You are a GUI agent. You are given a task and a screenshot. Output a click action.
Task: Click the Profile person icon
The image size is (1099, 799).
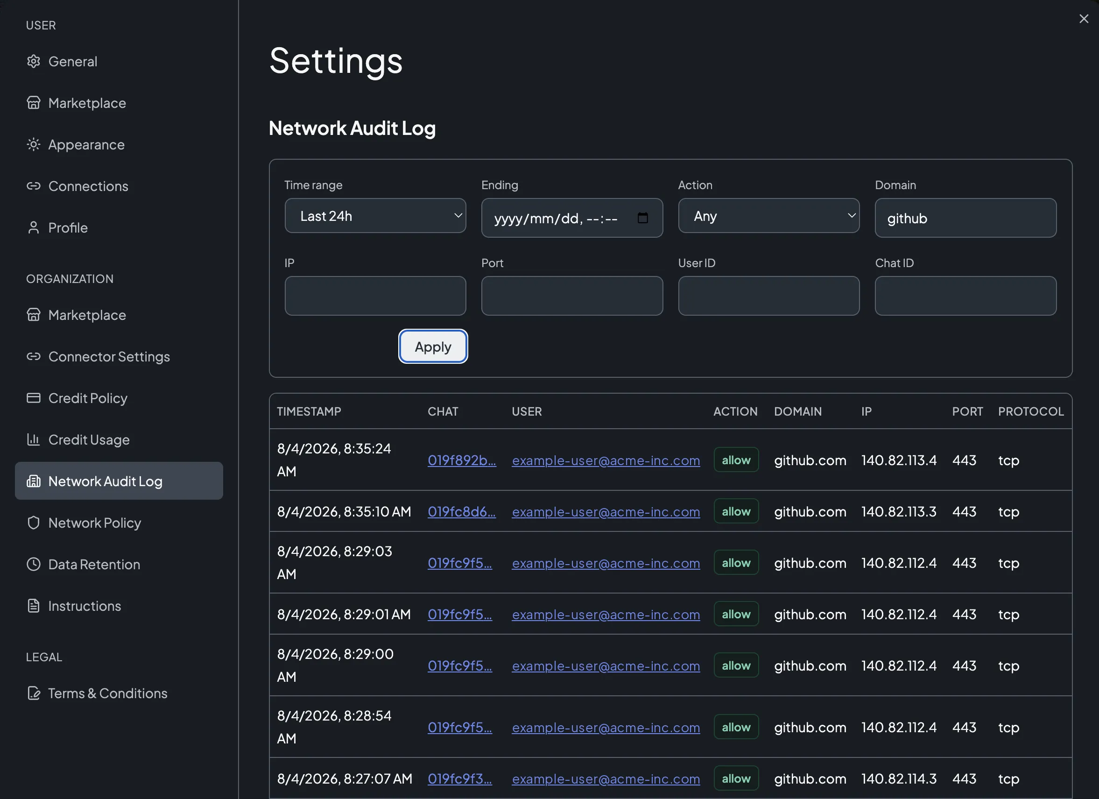(34, 228)
